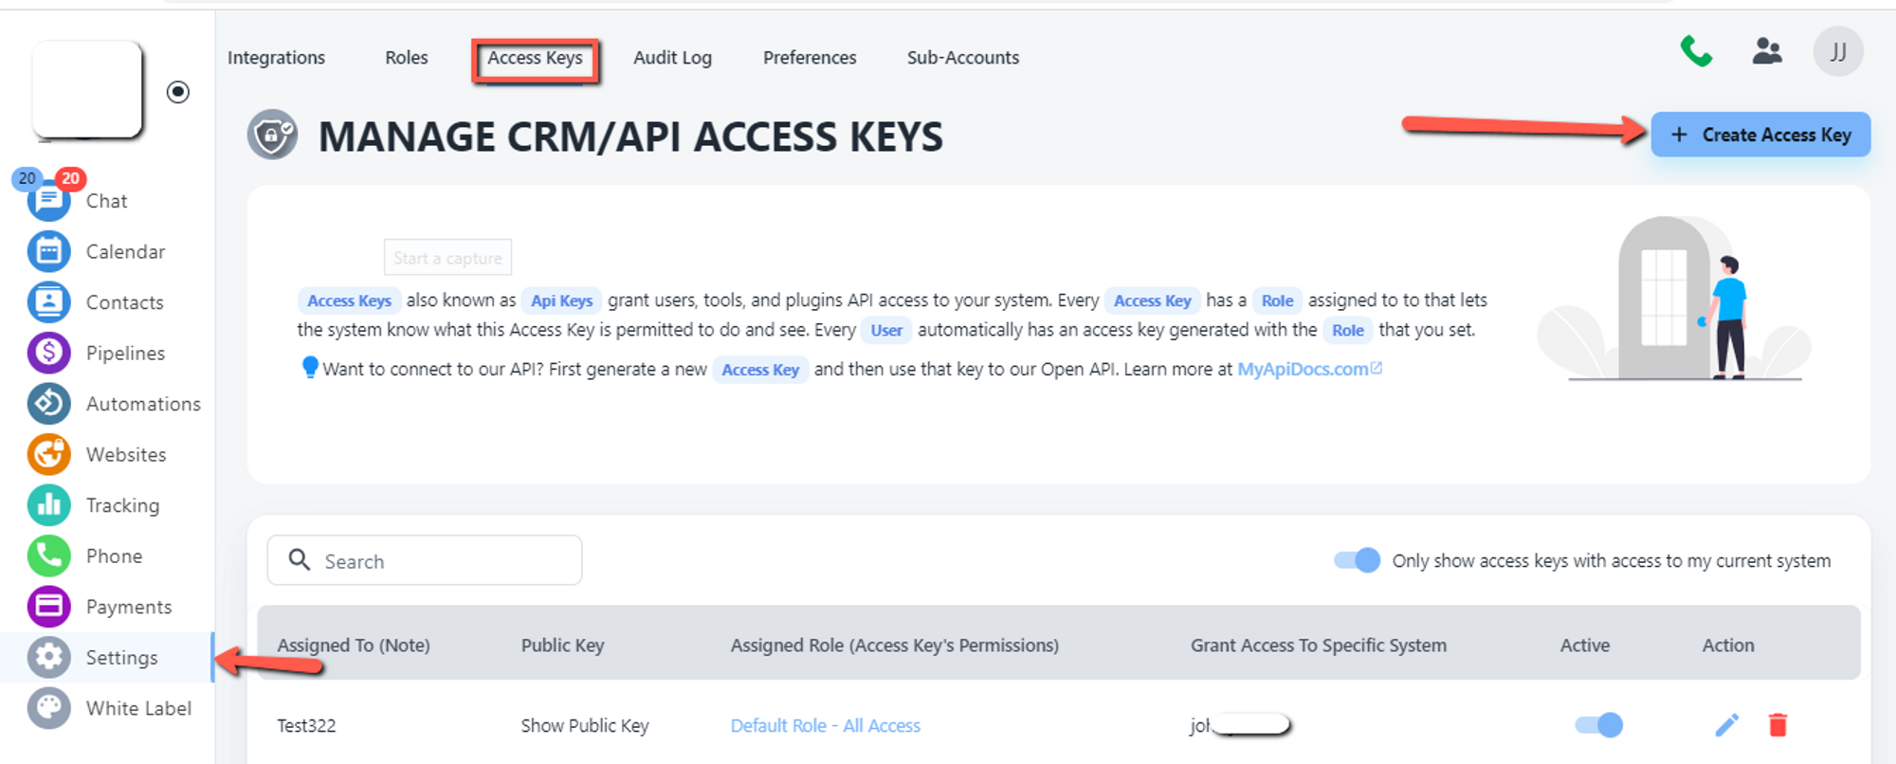
Task: Open the JJ user avatar menu
Action: coord(1837,51)
